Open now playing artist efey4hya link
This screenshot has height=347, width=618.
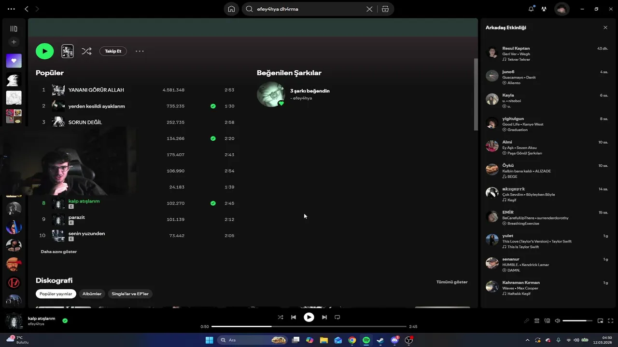tap(36, 324)
